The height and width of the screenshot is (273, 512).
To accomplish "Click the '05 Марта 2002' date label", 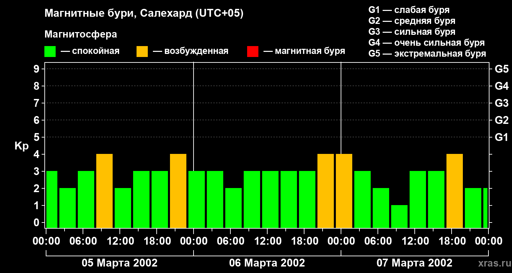I will coord(119,263).
